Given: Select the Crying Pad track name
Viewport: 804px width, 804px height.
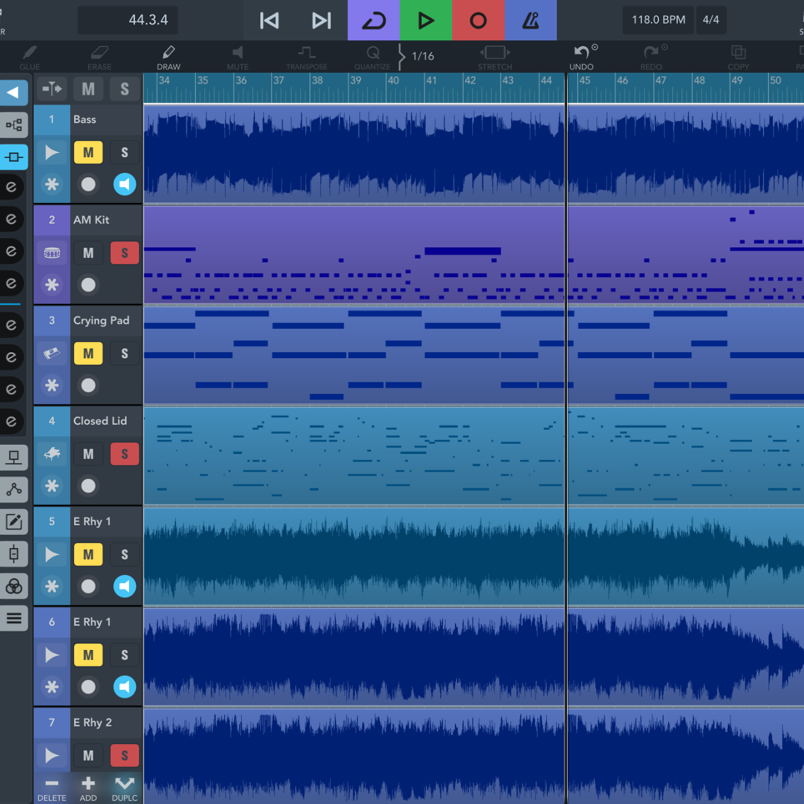Looking at the screenshot, I should point(102,321).
